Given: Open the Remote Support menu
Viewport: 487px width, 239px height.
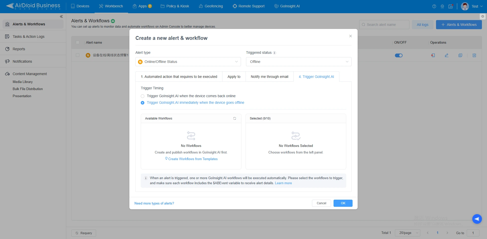Looking at the screenshot, I should pyautogui.click(x=249, y=6).
